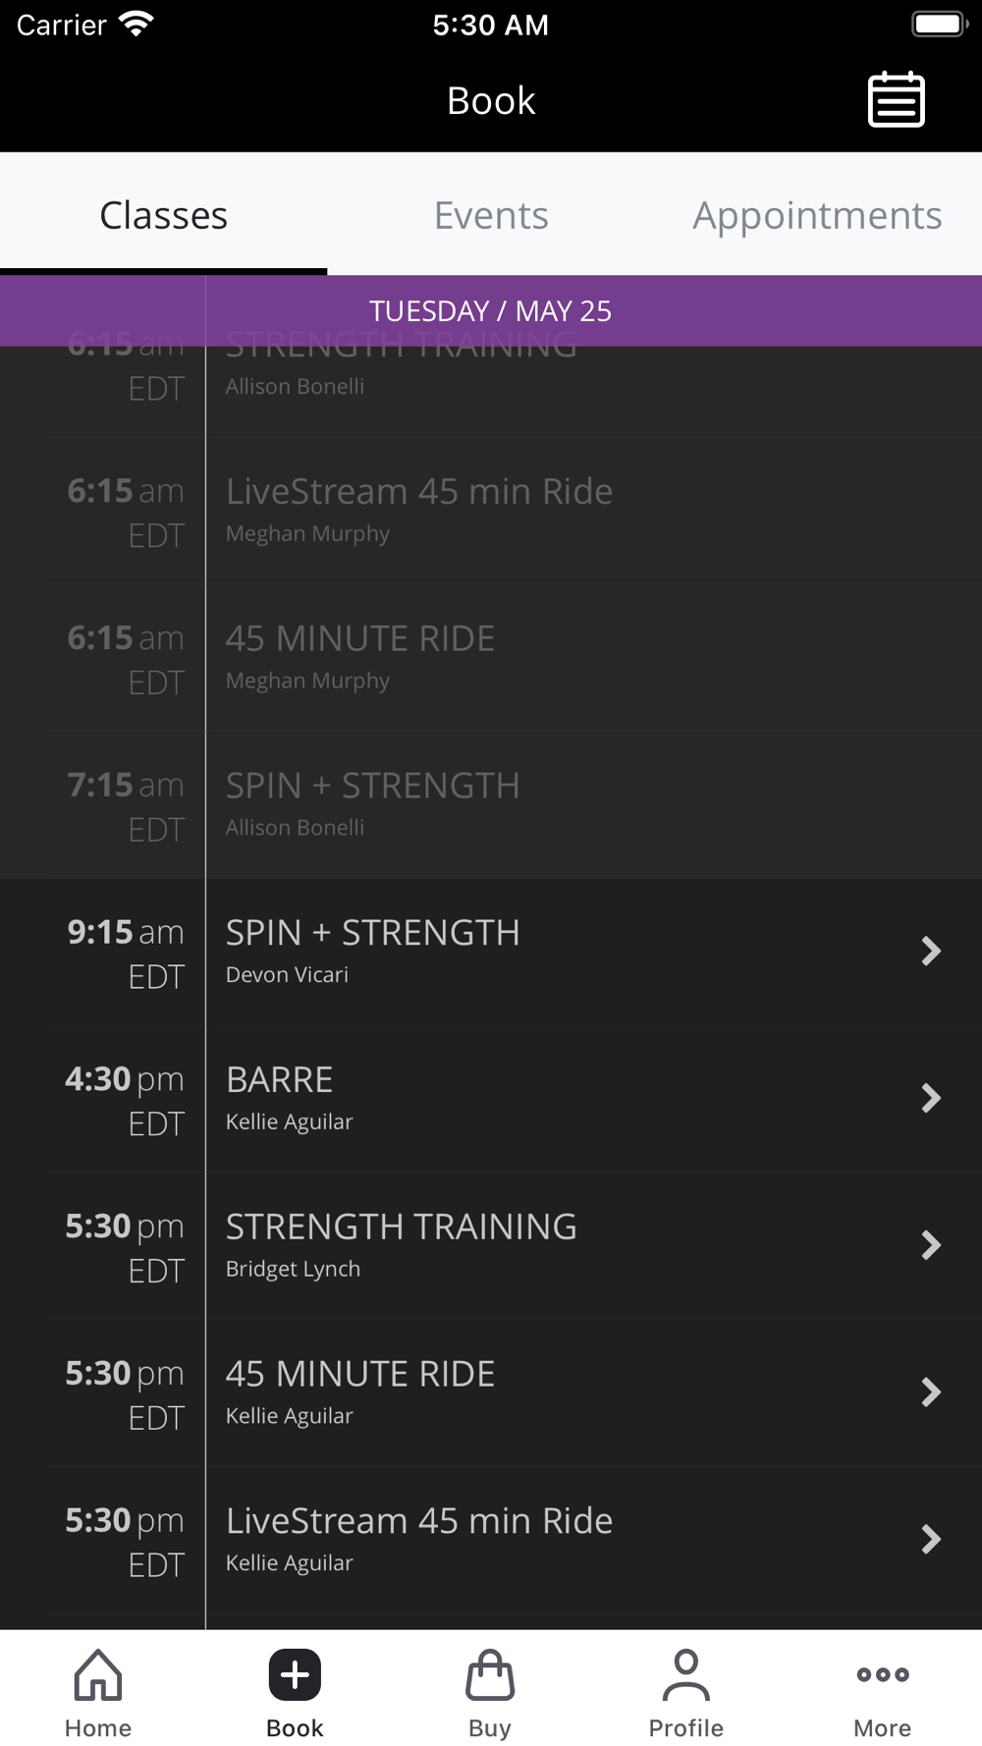The image size is (982, 1746).
Task: Open chevron for 5:30 pm 45 Minute Ride
Action: 930,1392
